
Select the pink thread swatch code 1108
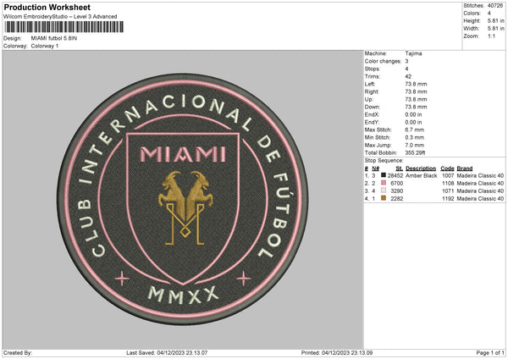384,183
